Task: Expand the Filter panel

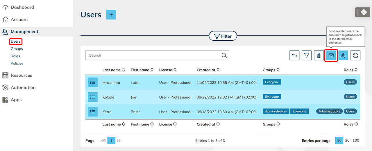Action: pyautogui.click(x=223, y=36)
